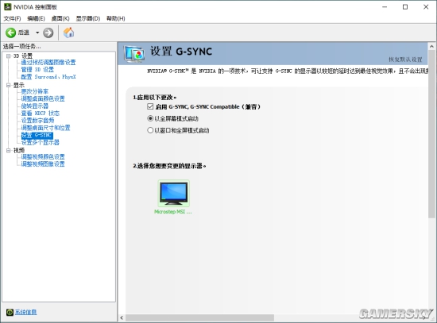Viewport: 437px width, 323px height.
Task: Select the Microstep MSI monitor icon
Action: (174, 193)
